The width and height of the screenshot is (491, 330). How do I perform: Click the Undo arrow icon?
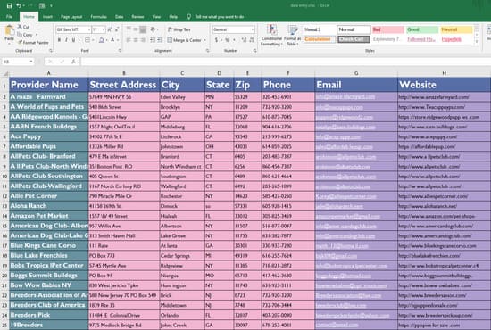point(19,5)
